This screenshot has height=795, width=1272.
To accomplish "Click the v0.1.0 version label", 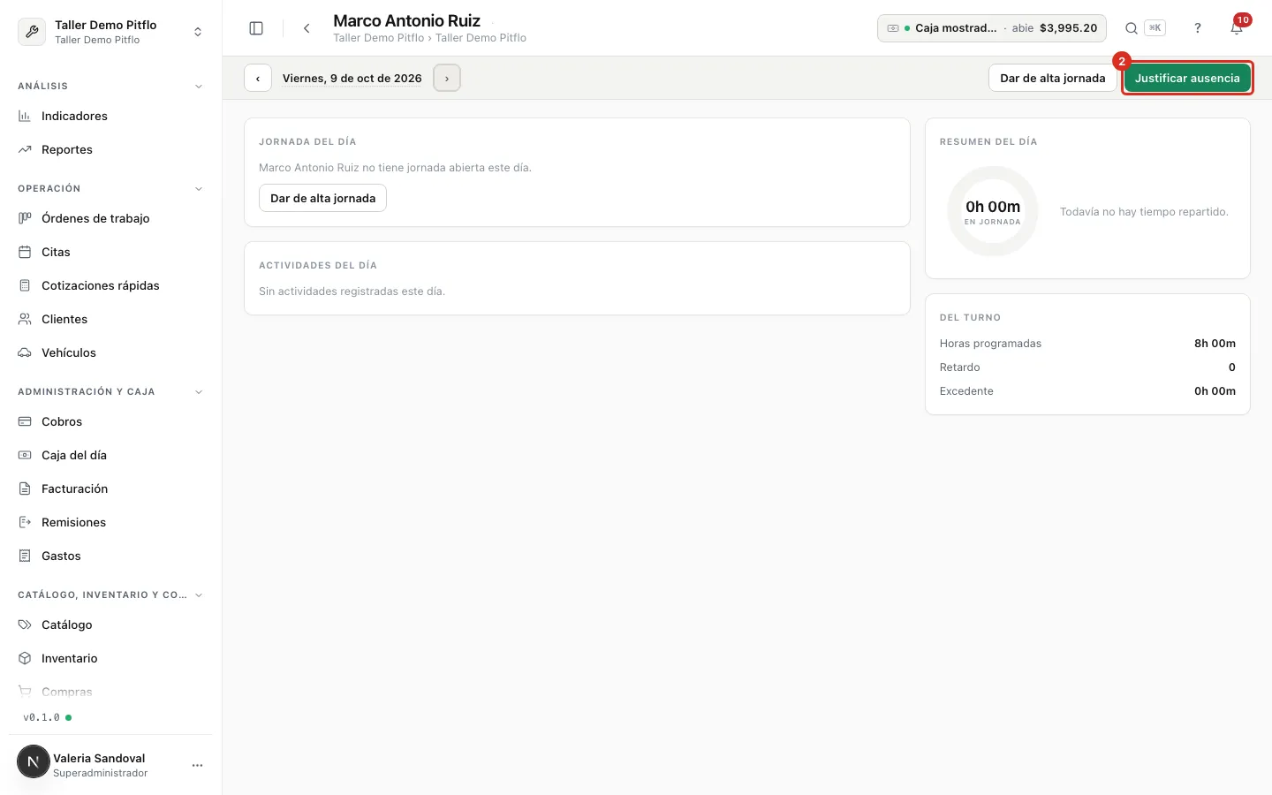I will pyautogui.click(x=42, y=717).
